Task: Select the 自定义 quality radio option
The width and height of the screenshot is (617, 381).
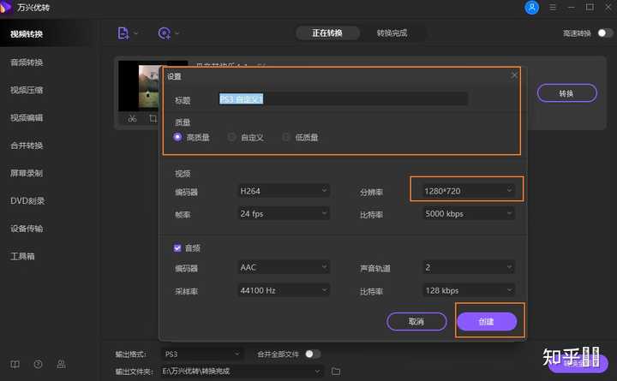Action: tap(231, 137)
